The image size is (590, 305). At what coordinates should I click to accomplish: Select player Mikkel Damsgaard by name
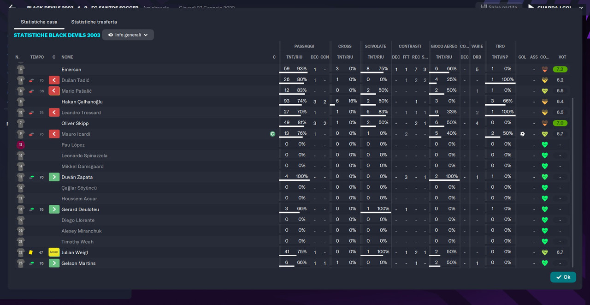(83, 167)
